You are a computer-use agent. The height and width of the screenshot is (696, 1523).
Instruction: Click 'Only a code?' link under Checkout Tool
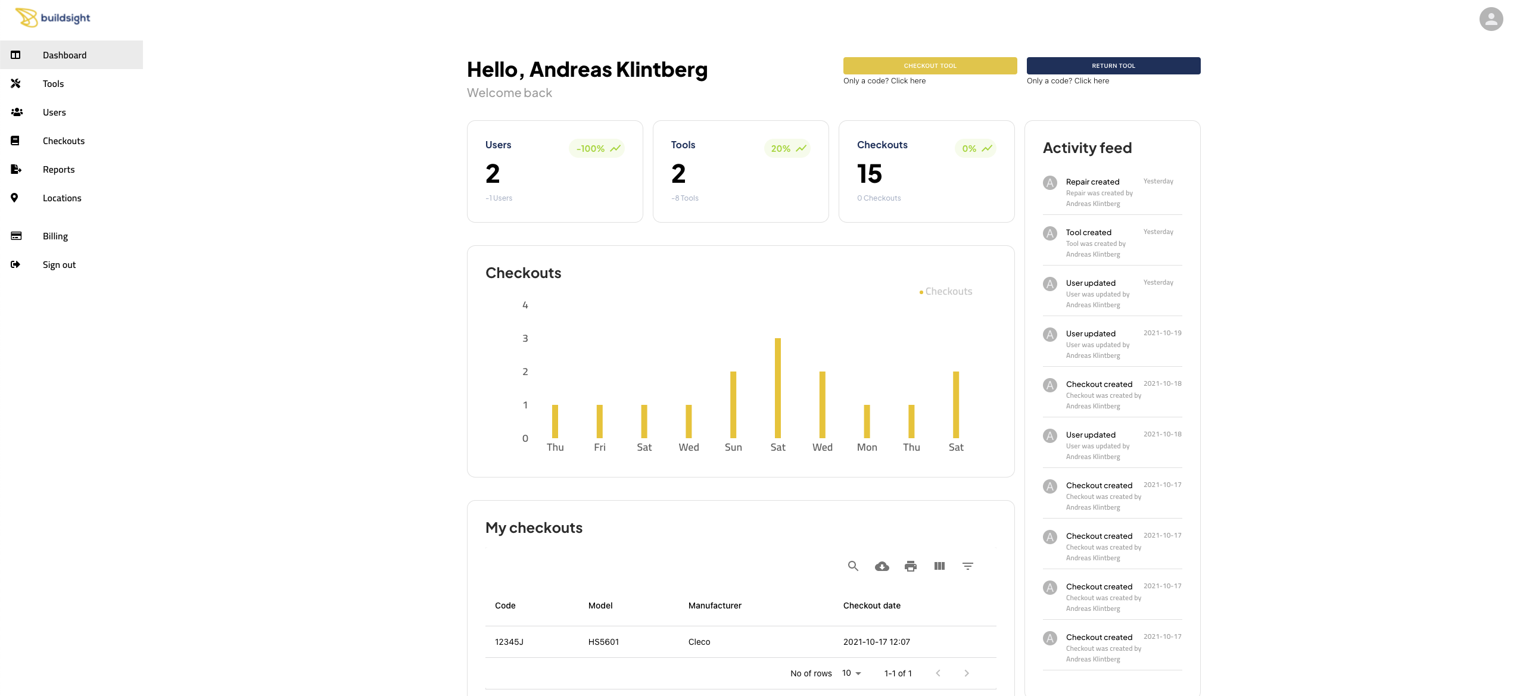pos(884,81)
